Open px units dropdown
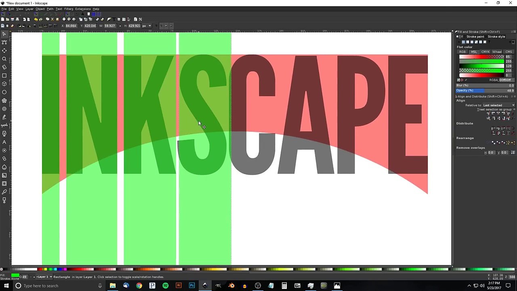517x291 pixels. pyautogui.click(x=147, y=26)
